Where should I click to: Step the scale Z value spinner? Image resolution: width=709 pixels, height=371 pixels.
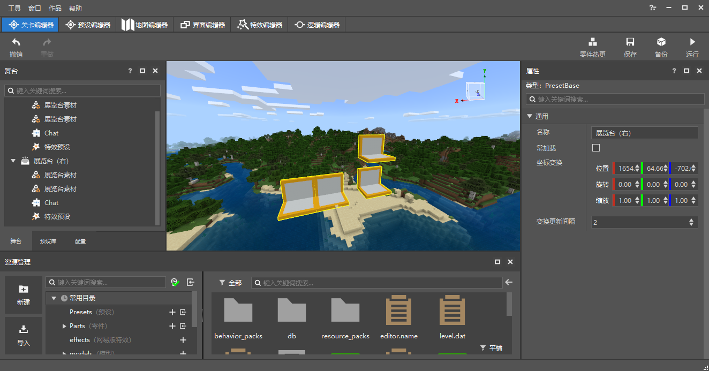(693, 200)
